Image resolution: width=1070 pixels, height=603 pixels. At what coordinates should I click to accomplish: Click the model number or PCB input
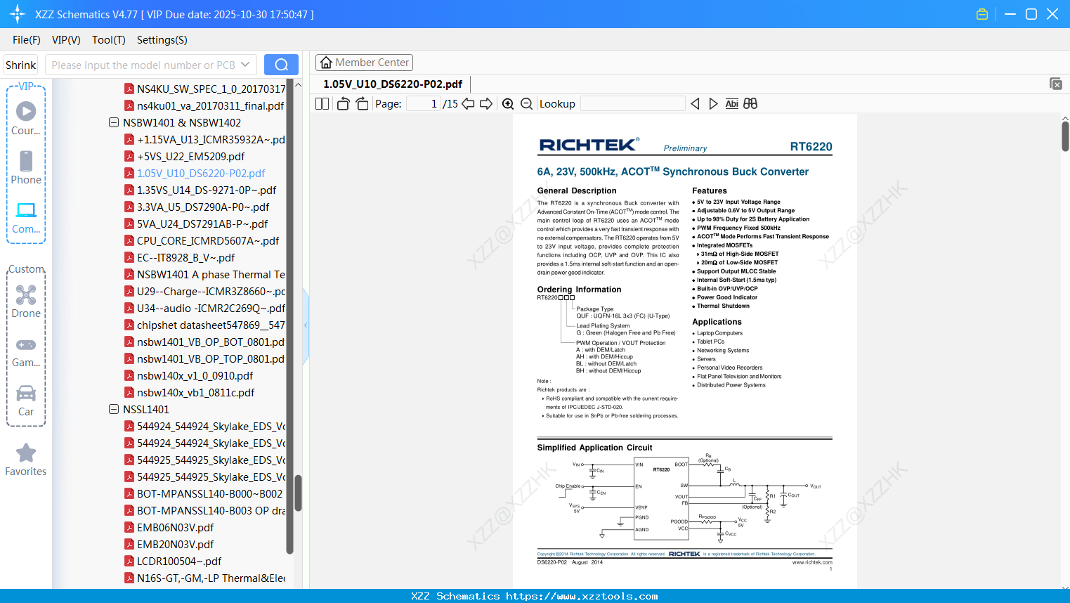143,65
